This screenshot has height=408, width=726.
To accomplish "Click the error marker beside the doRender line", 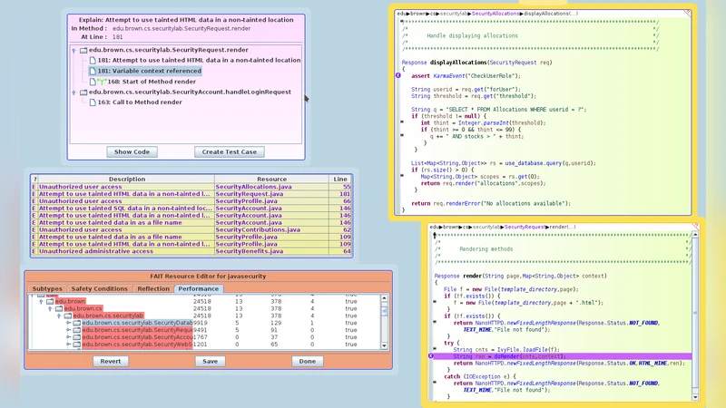I will click(x=430, y=356).
